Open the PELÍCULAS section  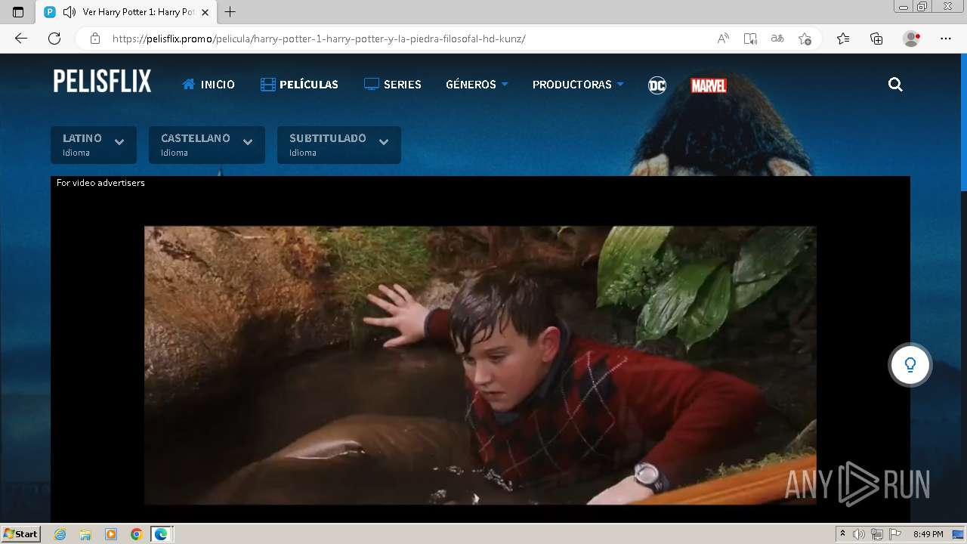pos(299,85)
